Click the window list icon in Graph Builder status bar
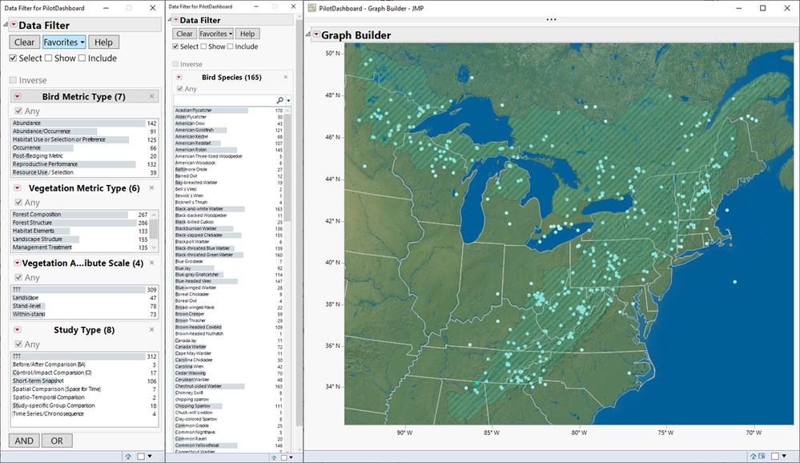The height and width of the screenshot is (463, 800). tap(762, 456)
